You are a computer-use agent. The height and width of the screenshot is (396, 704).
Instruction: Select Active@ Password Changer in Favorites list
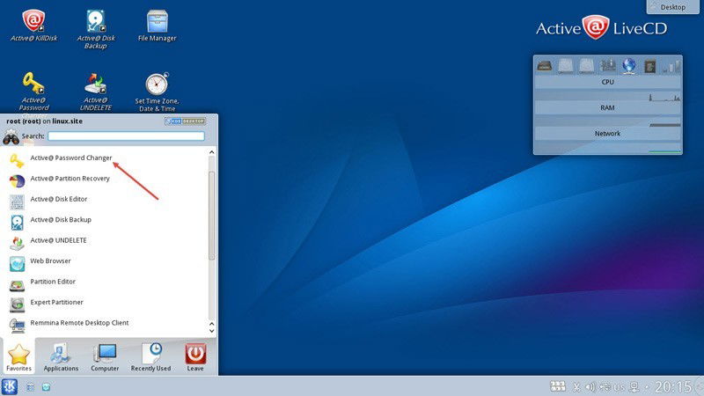tap(106, 158)
